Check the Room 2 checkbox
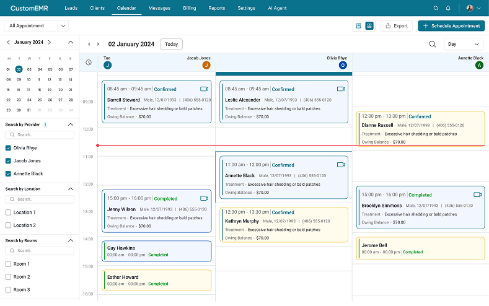 click(x=8, y=277)
